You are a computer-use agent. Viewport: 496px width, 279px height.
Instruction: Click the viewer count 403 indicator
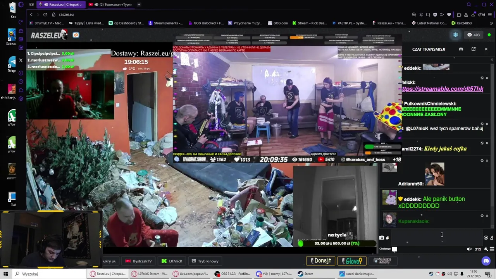(x=474, y=35)
